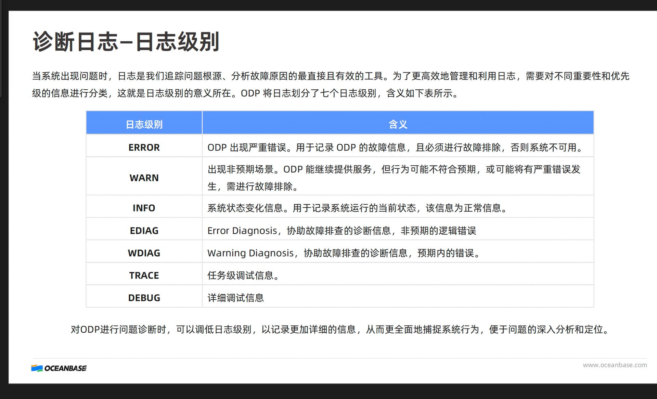Open the www.oceanbase.com link
657x399 pixels.
coord(615,365)
